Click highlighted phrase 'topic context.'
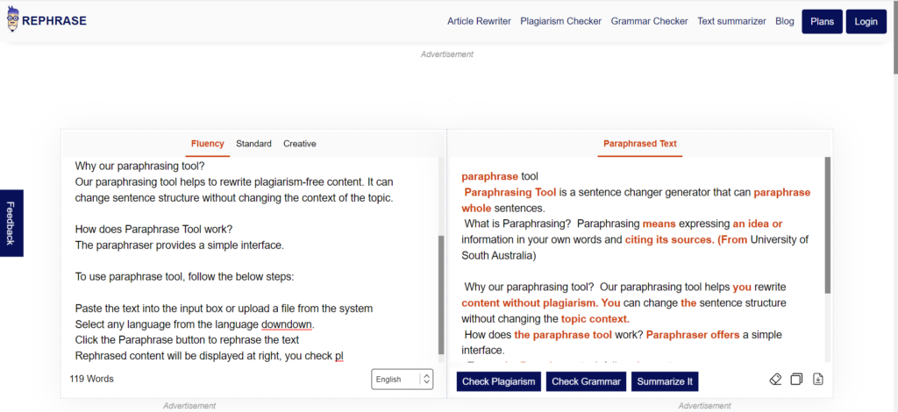This screenshot has height=412, width=898. (595, 319)
